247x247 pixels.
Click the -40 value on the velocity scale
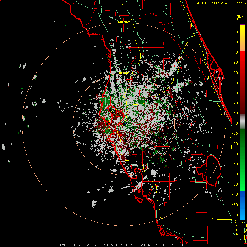tap(235, 164)
